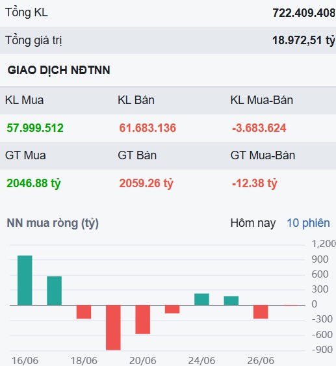
Task: Click the 300 y-axis label
Action: coord(320,289)
